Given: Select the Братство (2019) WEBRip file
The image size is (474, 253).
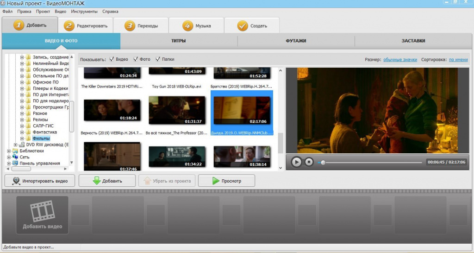Looking at the screenshot, I should (241, 87).
